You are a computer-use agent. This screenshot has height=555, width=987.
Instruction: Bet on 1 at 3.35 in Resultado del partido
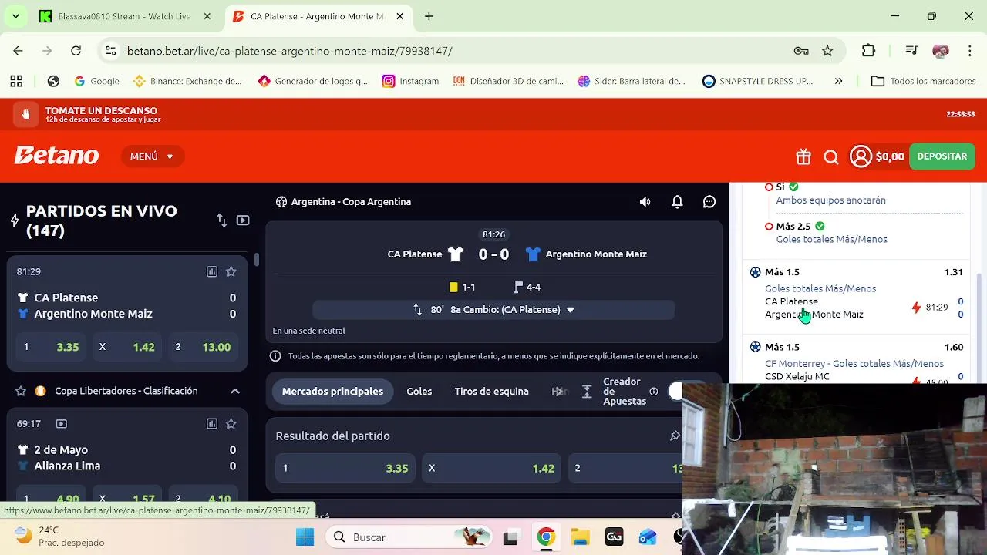[x=345, y=468]
